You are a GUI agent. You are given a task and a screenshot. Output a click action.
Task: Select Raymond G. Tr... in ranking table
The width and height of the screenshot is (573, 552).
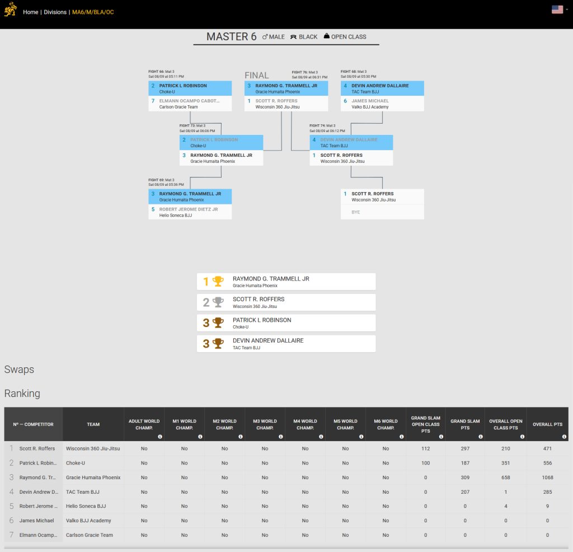click(37, 478)
